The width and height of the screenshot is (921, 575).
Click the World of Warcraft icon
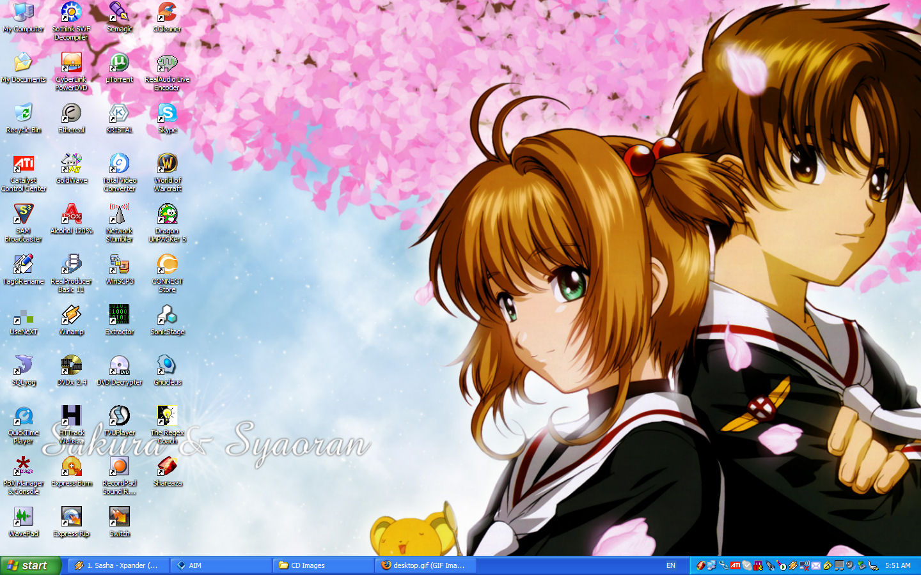167,164
